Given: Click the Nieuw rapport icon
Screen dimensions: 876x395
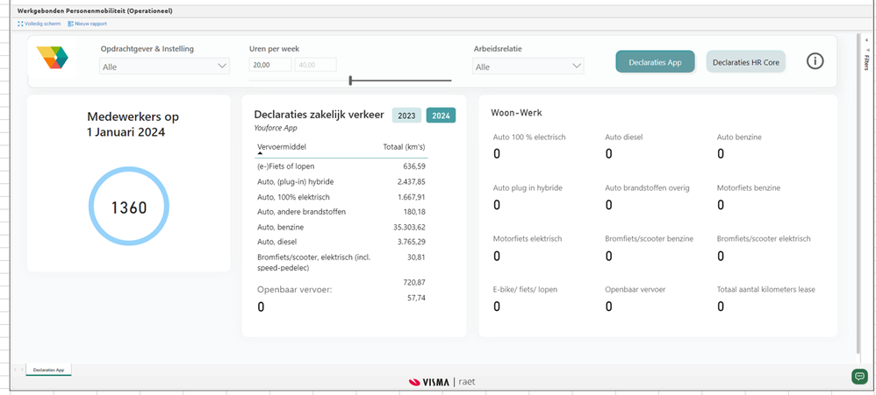Looking at the screenshot, I should tap(70, 24).
